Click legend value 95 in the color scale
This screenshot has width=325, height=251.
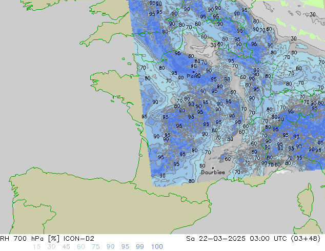tap(125, 247)
